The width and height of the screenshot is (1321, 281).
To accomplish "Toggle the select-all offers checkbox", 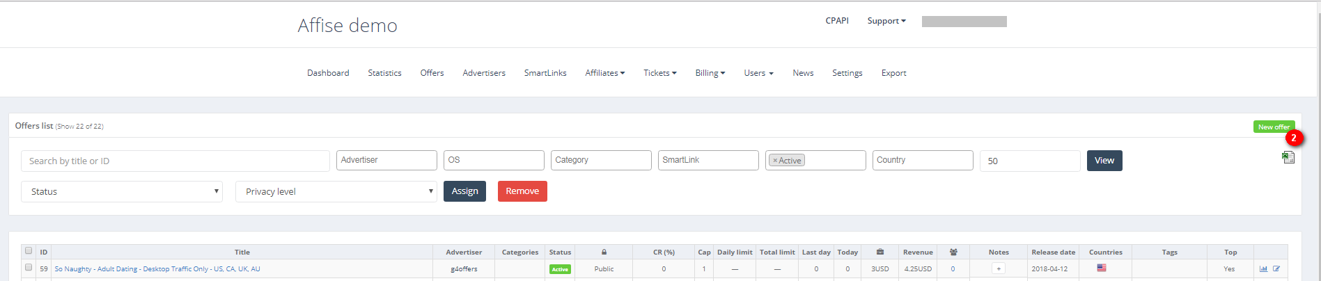I will click(x=29, y=251).
